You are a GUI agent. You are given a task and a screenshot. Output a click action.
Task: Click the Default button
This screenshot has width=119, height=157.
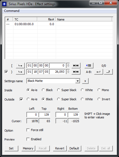(x=74, y=148)
